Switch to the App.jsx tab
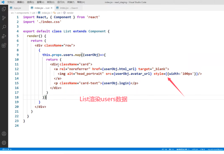This screenshot has height=154, width=224. pyautogui.click(x=19, y=8)
